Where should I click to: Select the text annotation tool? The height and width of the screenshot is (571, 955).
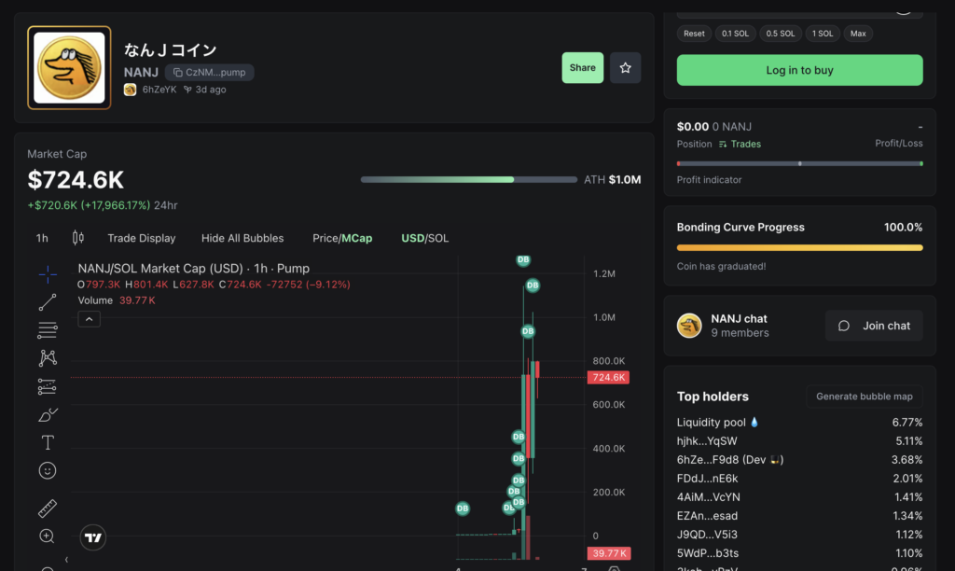point(48,442)
